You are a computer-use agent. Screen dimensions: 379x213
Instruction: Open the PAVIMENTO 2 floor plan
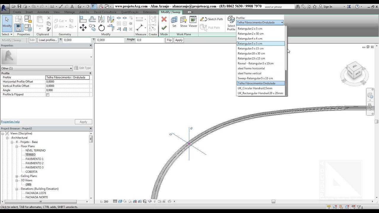[34, 163]
